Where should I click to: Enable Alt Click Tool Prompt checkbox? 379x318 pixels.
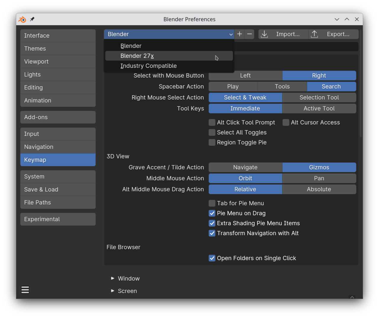212,123
